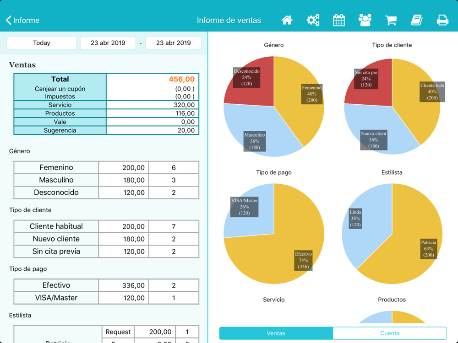458x343 pixels.
Task: Select the Sin cita pre slice label
Action: [366, 79]
